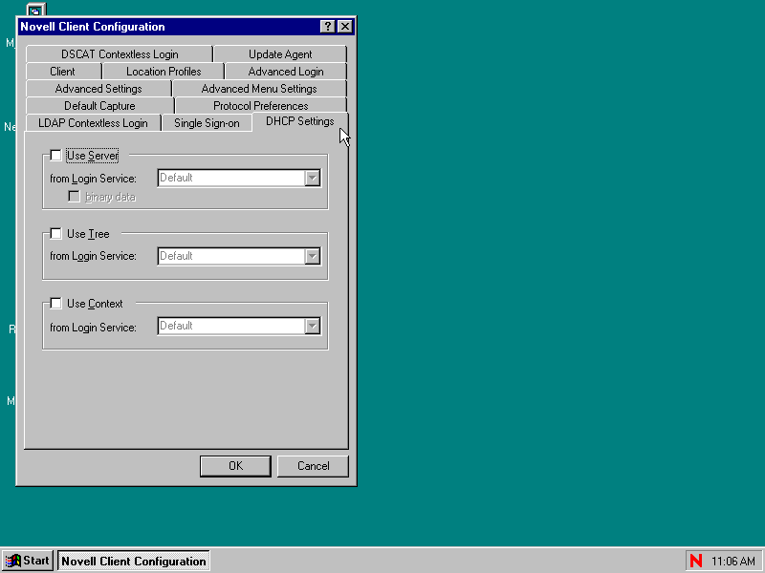Click the Novell Client Configuration title bar text
765x573 pixels.
pos(93,27)
